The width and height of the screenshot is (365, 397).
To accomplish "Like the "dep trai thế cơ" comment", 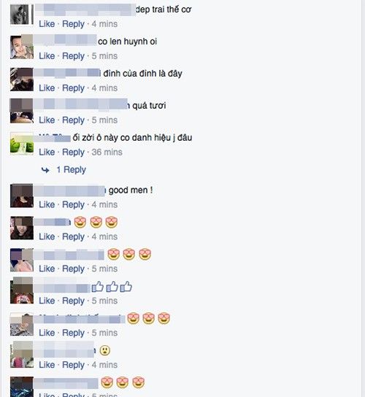I will tap(47, 24).
